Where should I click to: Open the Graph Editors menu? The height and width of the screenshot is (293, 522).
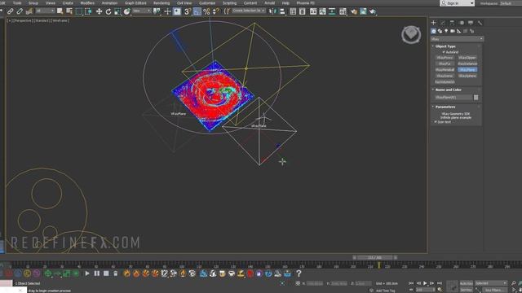click(135, 3)
